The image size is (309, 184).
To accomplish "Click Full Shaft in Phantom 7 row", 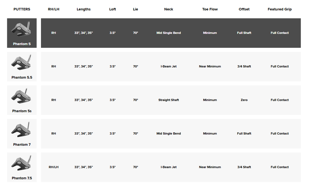I will pyautogui.click(x=244, y=133).
